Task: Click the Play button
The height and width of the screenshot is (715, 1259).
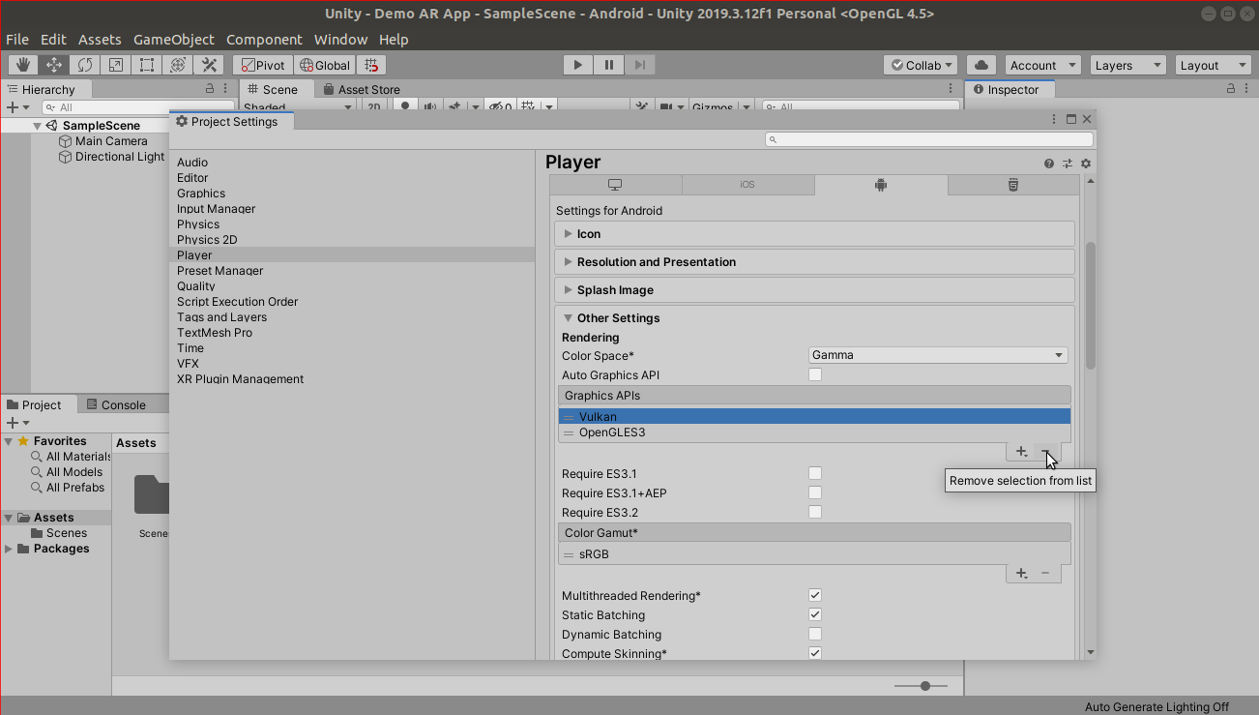Action: point(578,65)
